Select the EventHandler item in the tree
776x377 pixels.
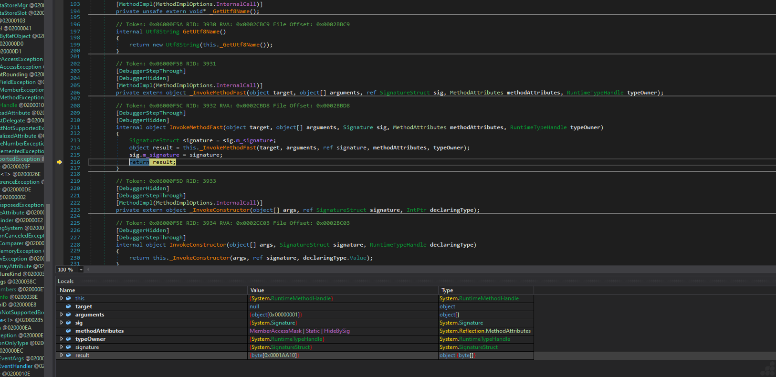[16, 366]
